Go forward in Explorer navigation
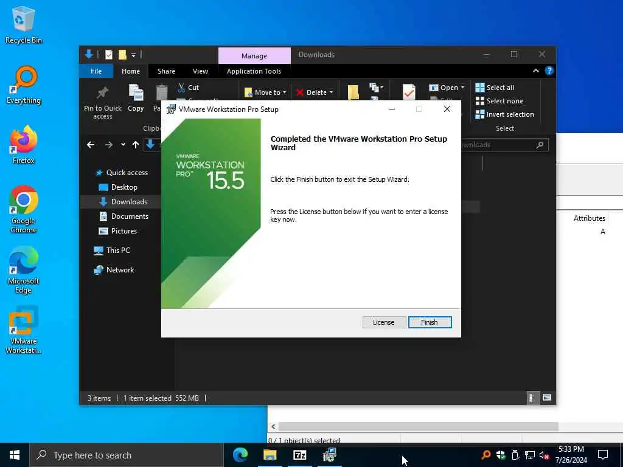The image size is (623, 467). [x=108, y=145]
